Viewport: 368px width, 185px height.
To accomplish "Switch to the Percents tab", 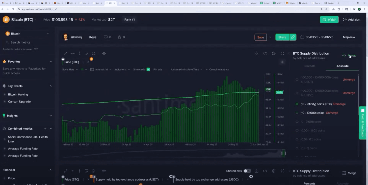I will tap(309, 66).
